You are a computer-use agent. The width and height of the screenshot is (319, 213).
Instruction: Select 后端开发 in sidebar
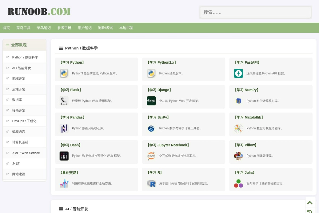coord(24,89)
